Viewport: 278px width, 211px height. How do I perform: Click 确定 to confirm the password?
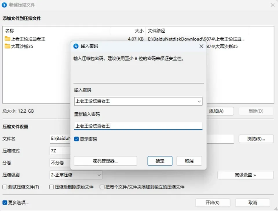coord(160,161)
